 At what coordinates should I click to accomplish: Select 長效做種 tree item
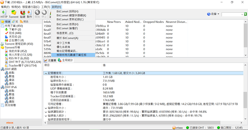[x=10, y=105]
